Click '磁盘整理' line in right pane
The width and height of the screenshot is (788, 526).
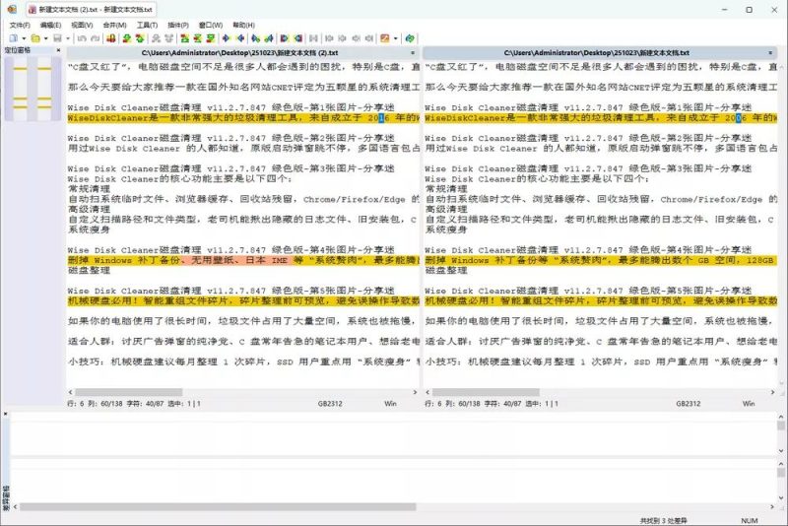pos(446,270)
